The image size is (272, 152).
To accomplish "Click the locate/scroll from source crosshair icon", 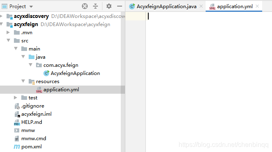I will tap(85, 6).
